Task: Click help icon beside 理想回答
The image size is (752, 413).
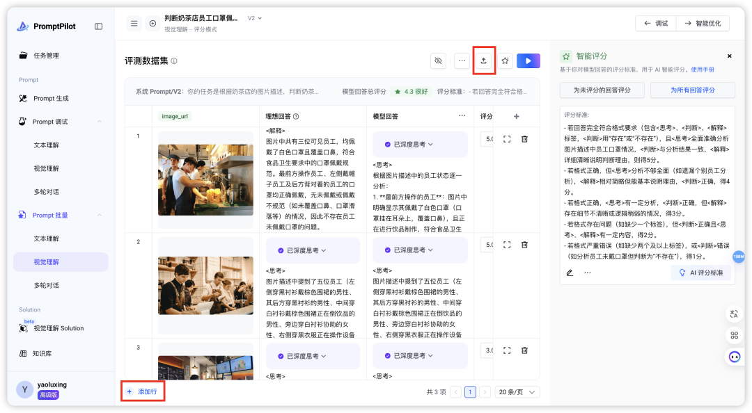Action: tap(296, 116)
